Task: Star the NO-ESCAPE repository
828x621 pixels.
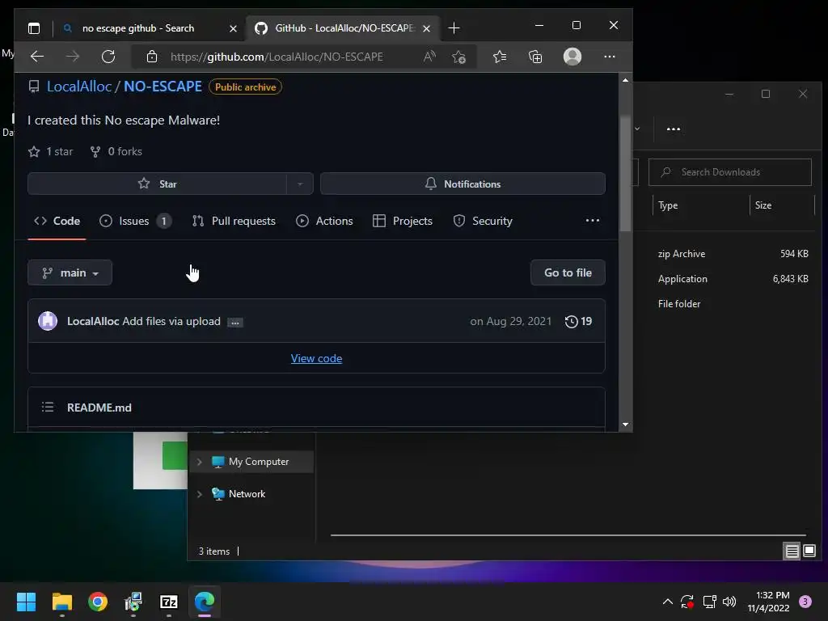Action: click(158, 184)
